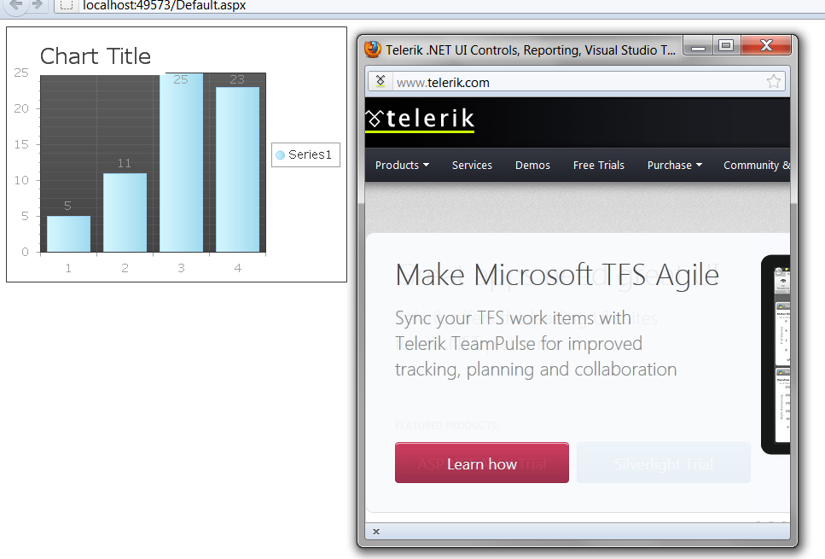The image size is (825, 559).
Task: Click the Make Microsoft TFS Agile heading
Action: coord(557,276)
